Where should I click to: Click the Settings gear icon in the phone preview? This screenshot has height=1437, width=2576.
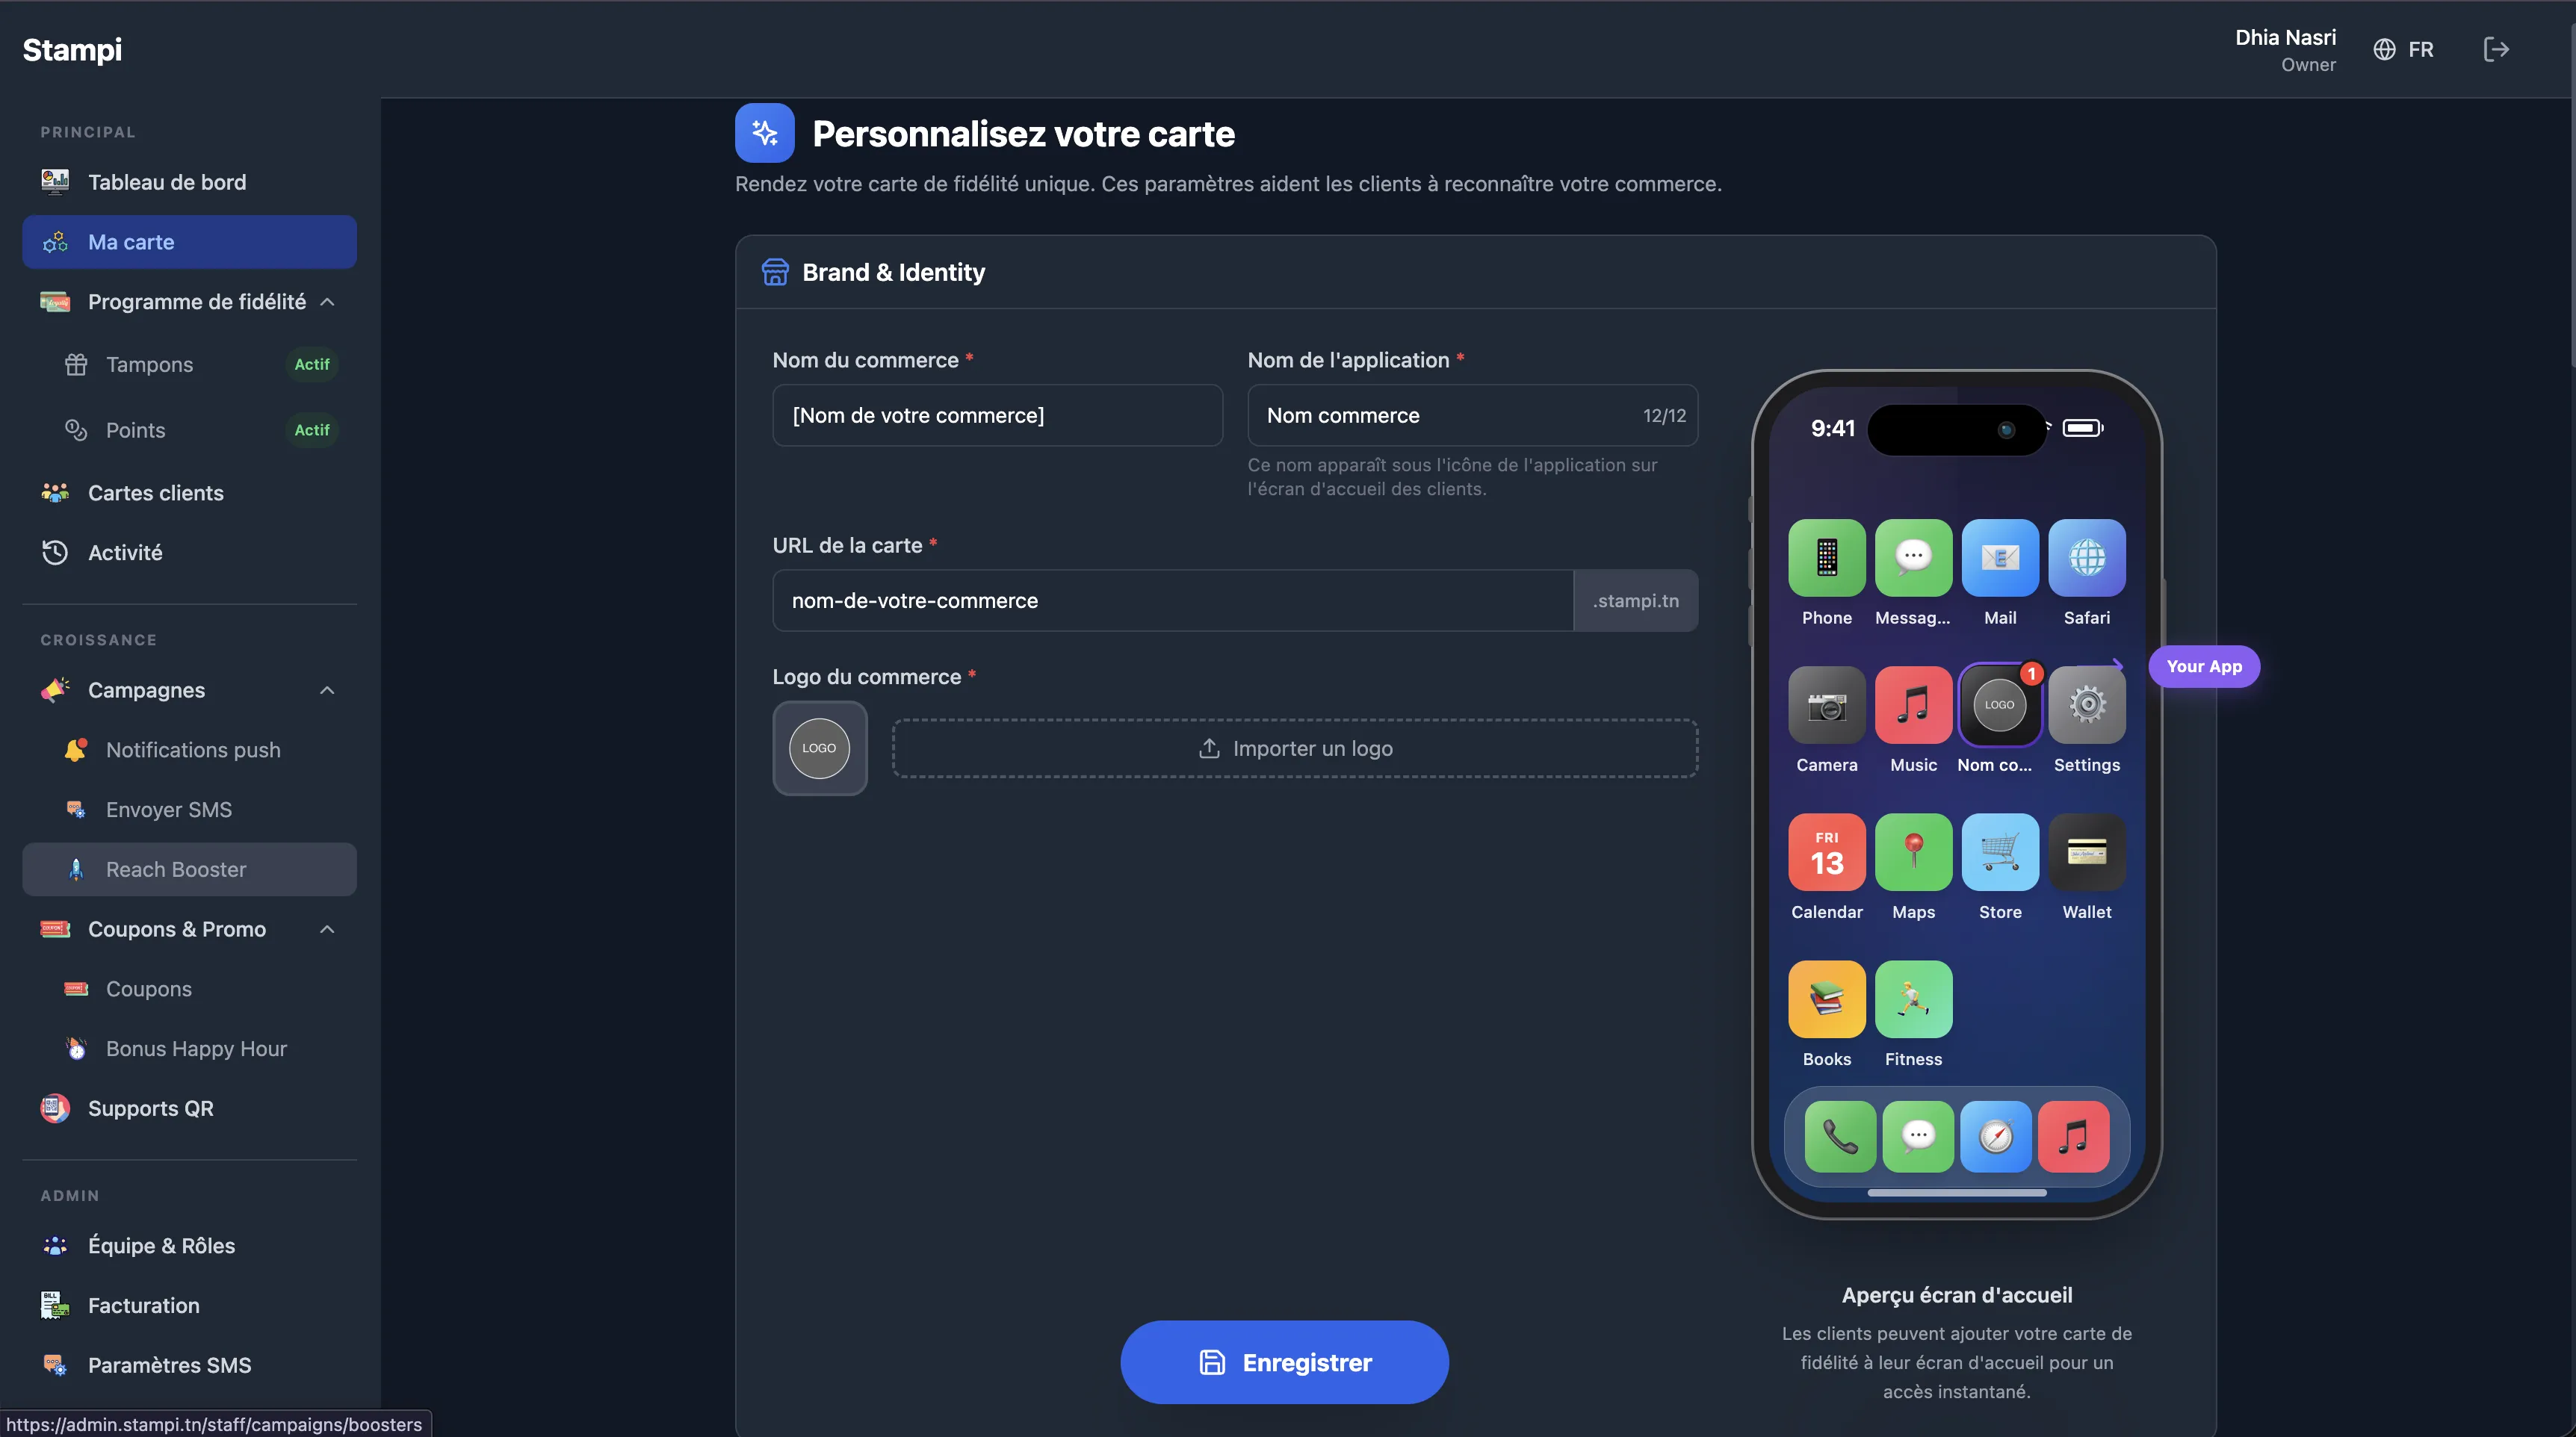[2086, 705]
